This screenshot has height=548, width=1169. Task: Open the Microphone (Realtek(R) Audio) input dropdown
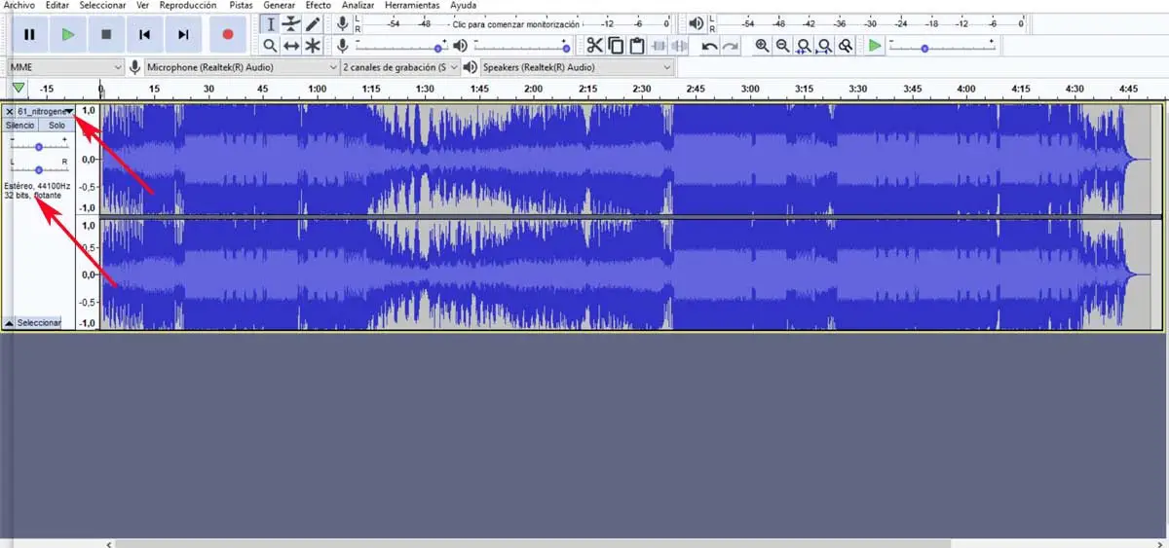pos(241,67)
